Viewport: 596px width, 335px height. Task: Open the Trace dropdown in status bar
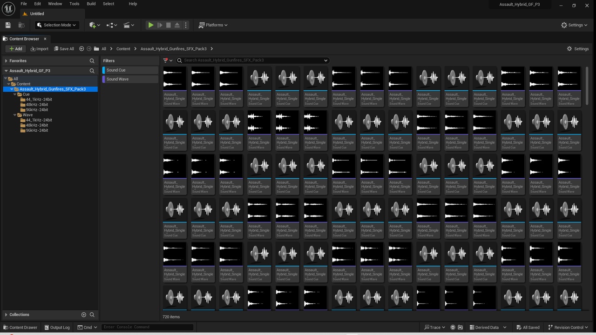point(435,328)
